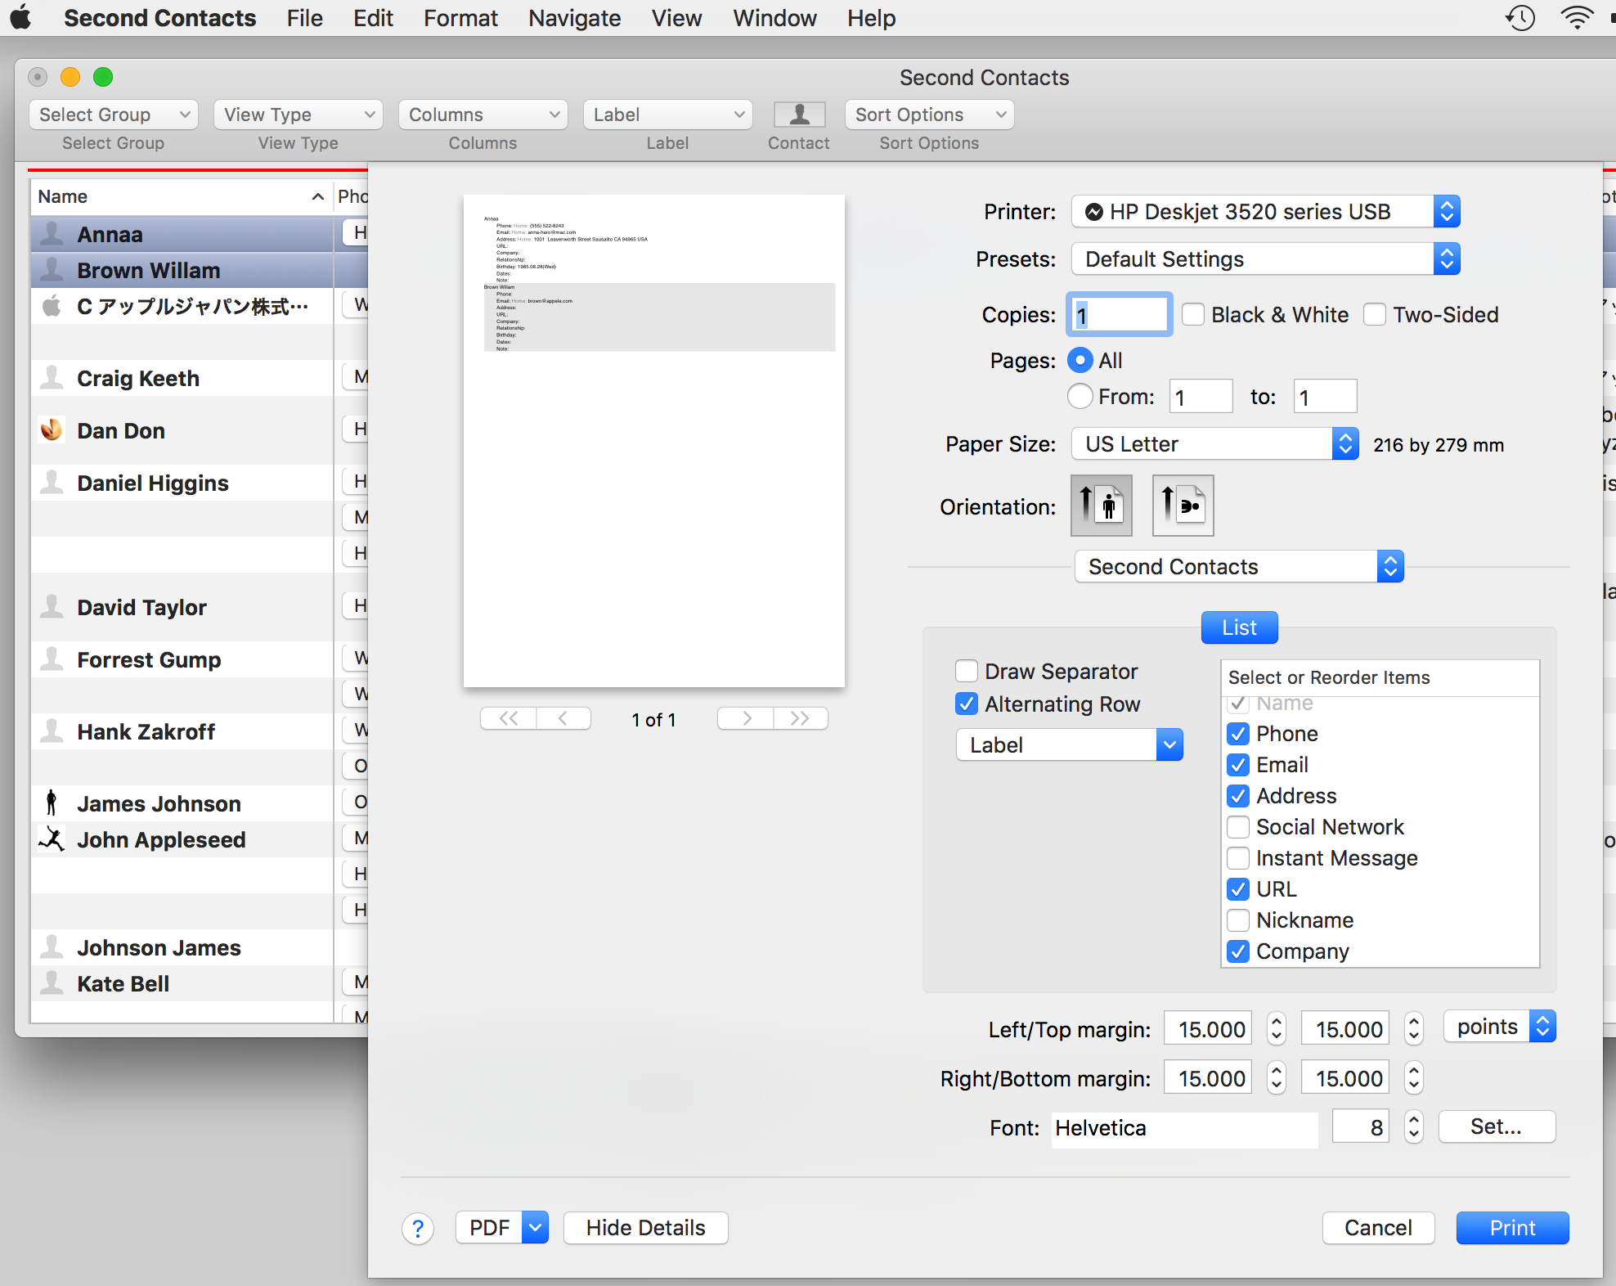Select landscape orientation icon

[x=1183, y=506]
